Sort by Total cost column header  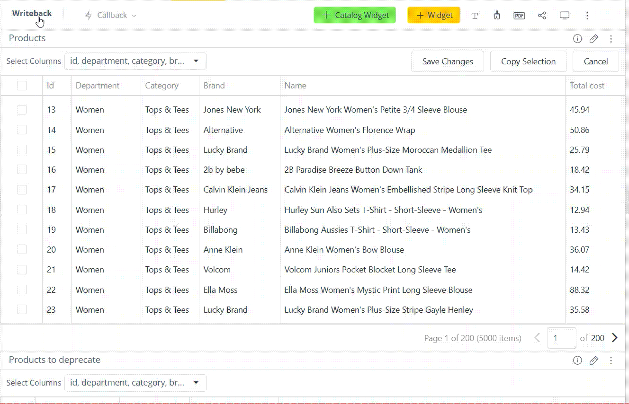pyautogui.click(x=587, y=86)
